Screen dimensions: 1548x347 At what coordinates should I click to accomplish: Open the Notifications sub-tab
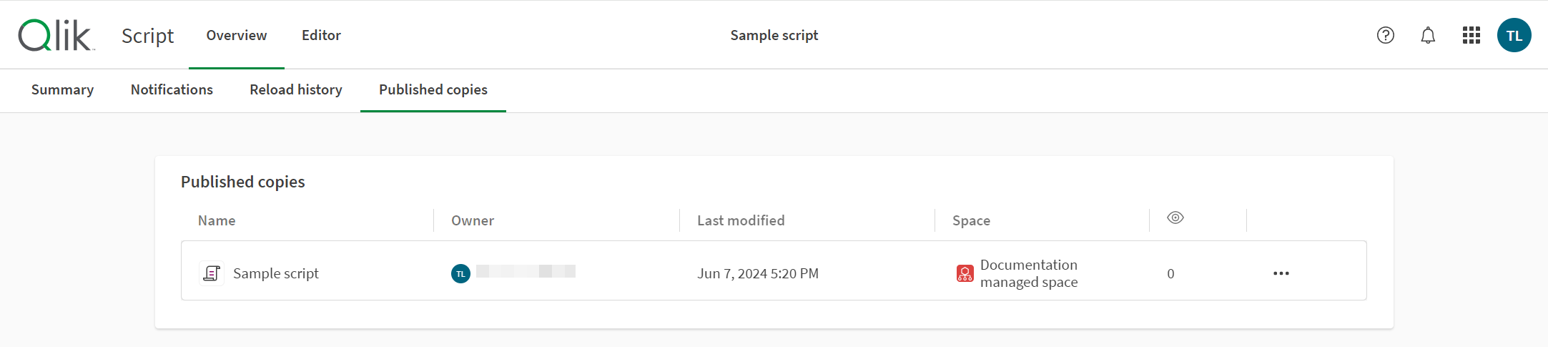[172, 89]
